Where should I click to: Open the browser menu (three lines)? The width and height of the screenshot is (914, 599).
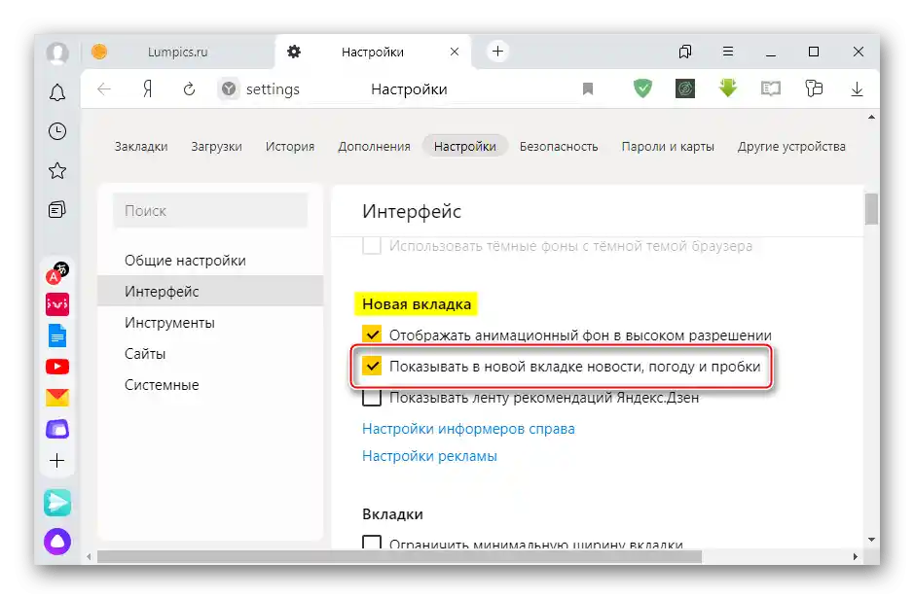(x=727, y=52)
